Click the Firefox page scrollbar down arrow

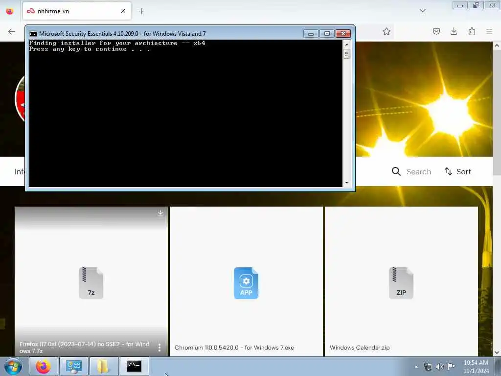coord(497,352)
